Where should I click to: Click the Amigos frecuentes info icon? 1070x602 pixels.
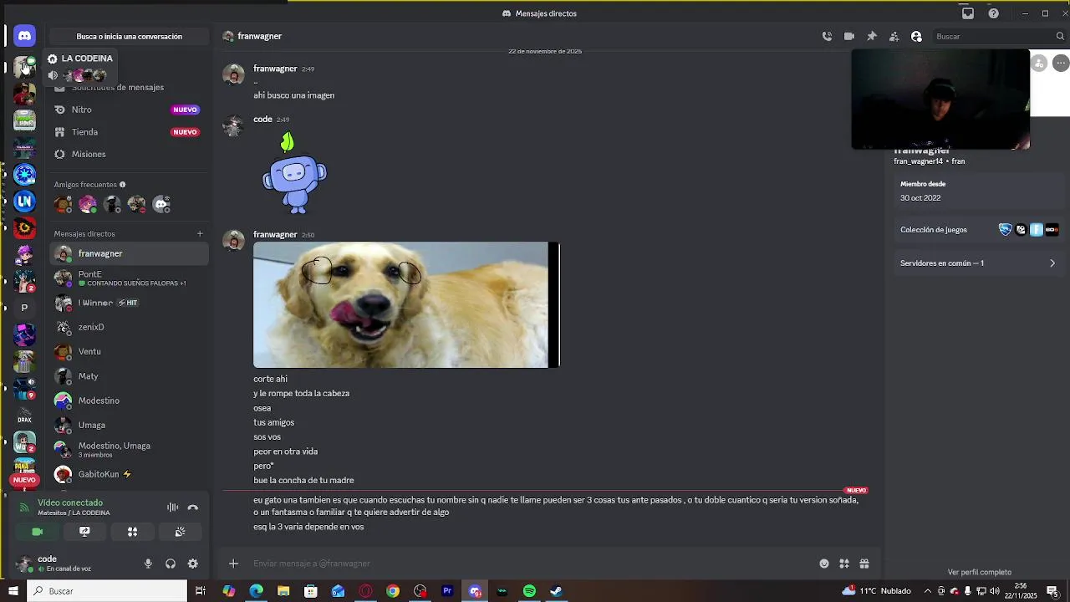pyautogui.click(x=122, y=185)
